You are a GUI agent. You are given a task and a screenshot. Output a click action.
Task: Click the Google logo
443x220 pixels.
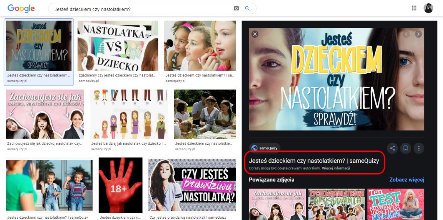coord(21,8)
